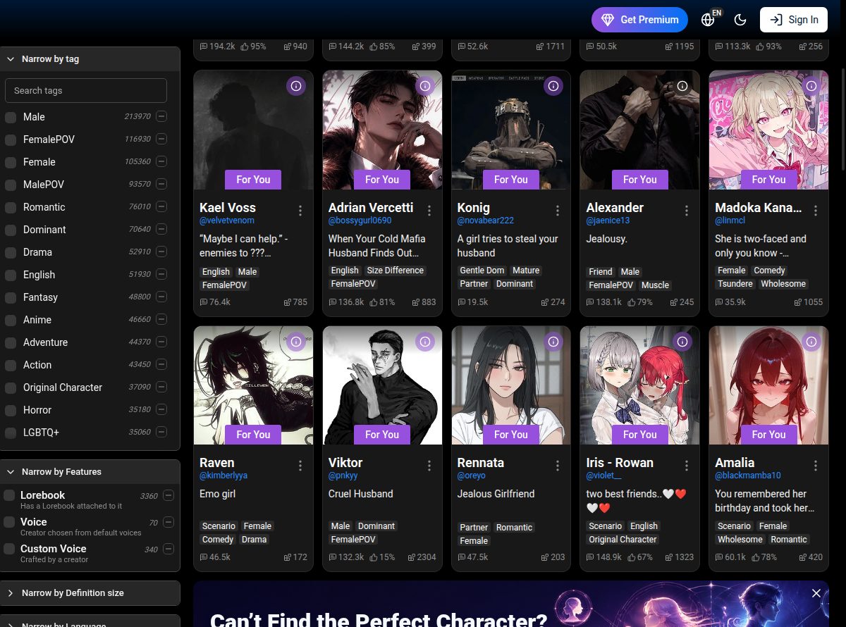Open info icon on Kael Voss card

coord(296,86)
